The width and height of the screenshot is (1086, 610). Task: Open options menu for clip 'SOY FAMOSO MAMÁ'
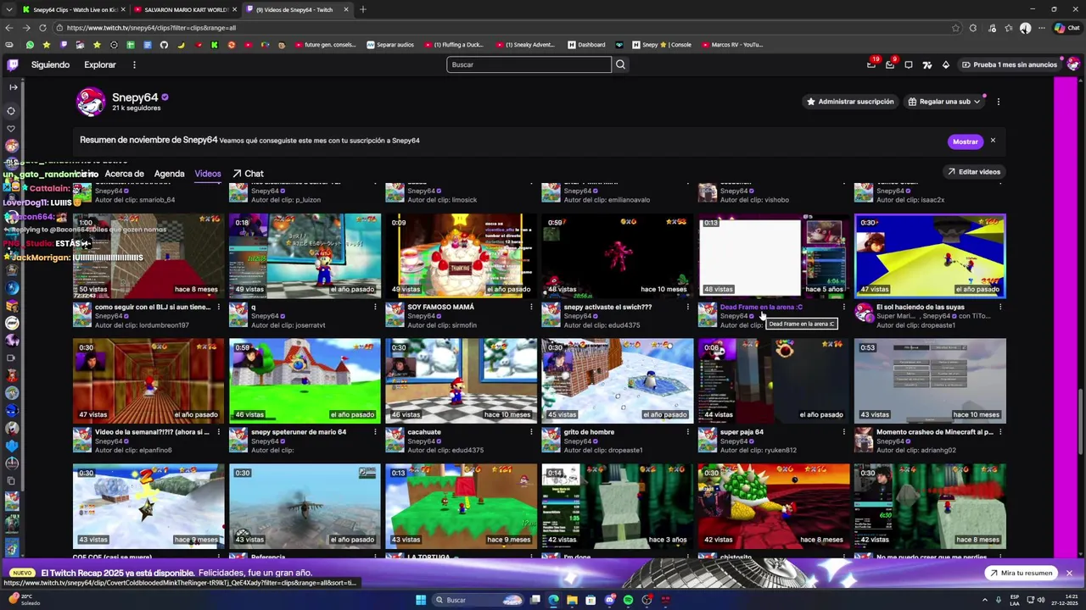[x=531, y=307]
